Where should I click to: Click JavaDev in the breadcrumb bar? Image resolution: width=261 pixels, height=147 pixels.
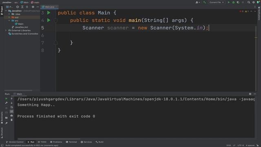click(7, 2)
